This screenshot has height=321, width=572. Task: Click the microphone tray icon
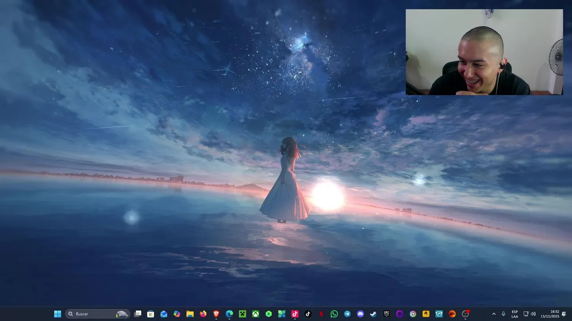click(504, 314)
